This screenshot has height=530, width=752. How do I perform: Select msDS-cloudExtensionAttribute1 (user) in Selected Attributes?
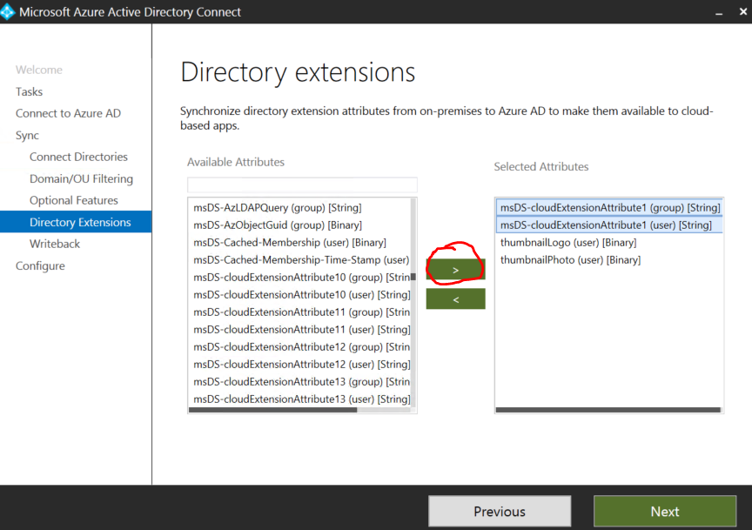tap(609, 225)
